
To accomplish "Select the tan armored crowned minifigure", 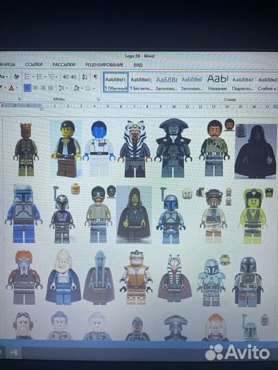I will pyautogui.click(x=136, y=277).
